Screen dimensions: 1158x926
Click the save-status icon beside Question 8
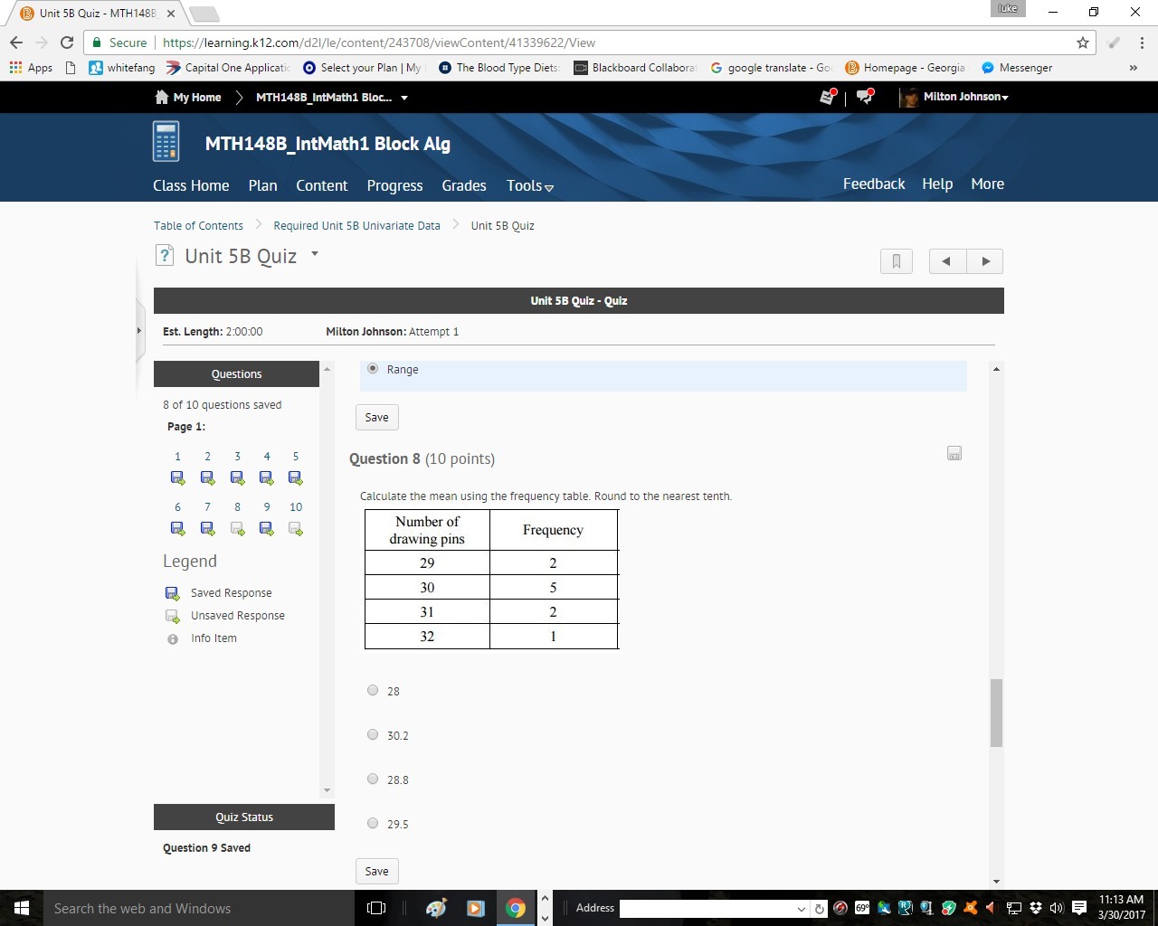(x=954, y=453)
